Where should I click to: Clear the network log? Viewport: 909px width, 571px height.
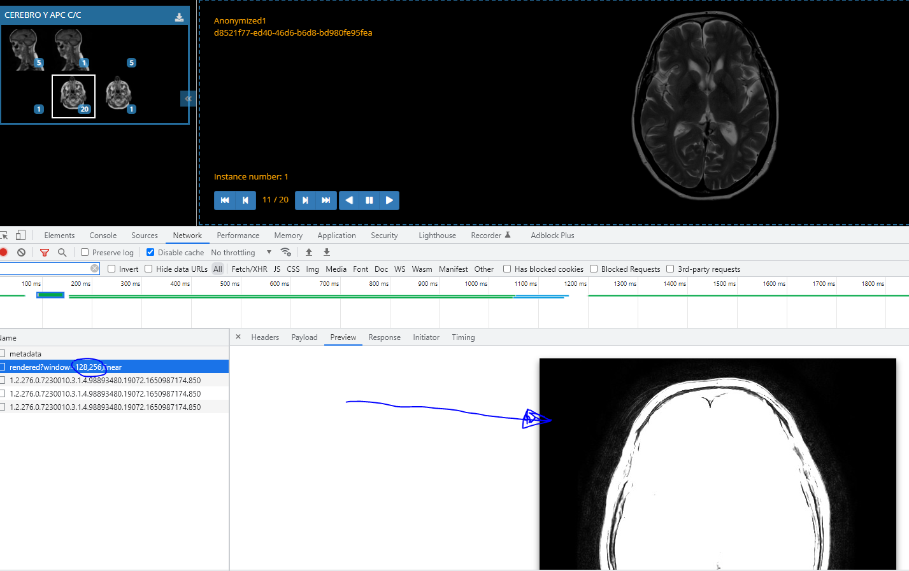(21, 252)
